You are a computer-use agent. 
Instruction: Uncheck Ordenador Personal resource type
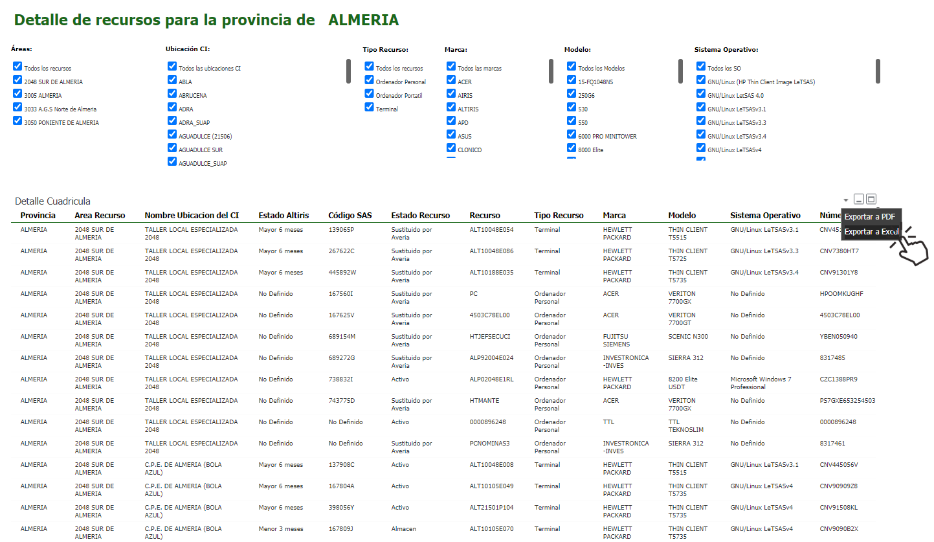[x=369, y=80]
